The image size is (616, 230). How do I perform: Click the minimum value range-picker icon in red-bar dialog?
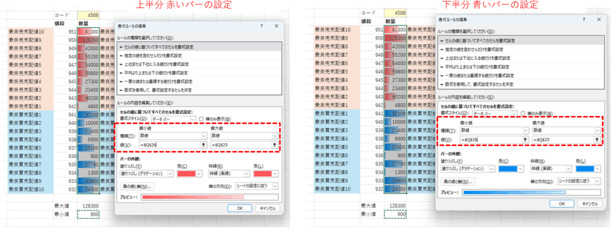pyautogui.click(x=203, y=145)
